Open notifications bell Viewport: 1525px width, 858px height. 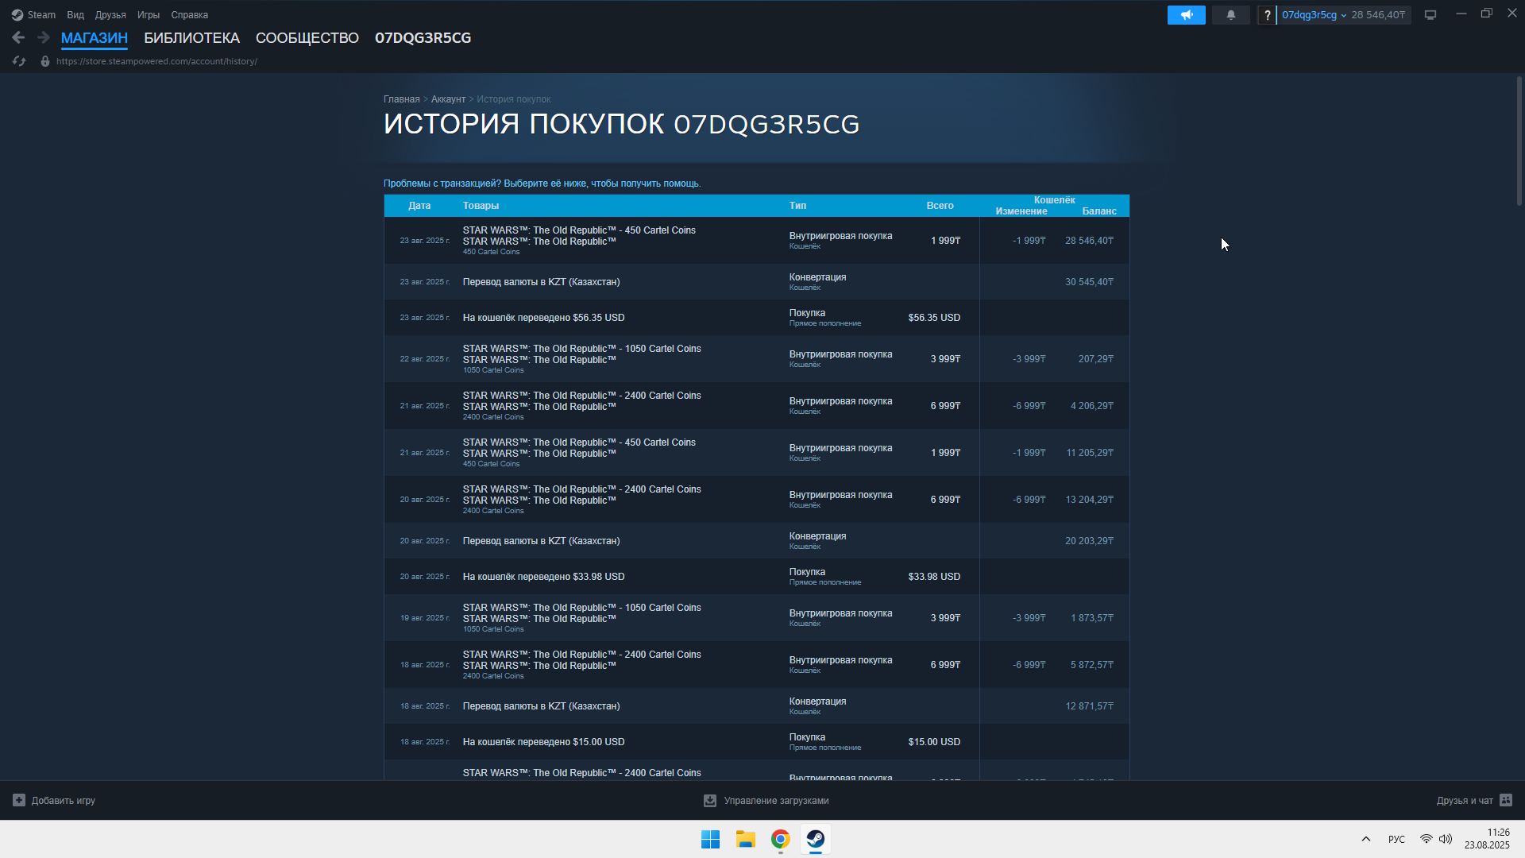1230,15
